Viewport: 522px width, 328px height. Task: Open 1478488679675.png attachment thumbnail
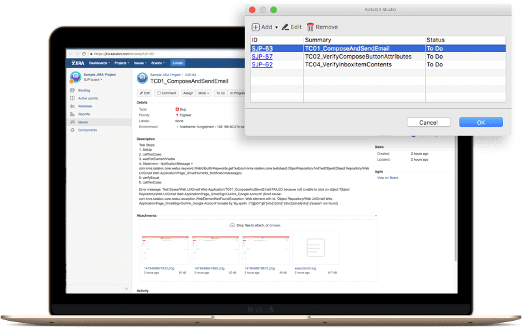point(266,248)
